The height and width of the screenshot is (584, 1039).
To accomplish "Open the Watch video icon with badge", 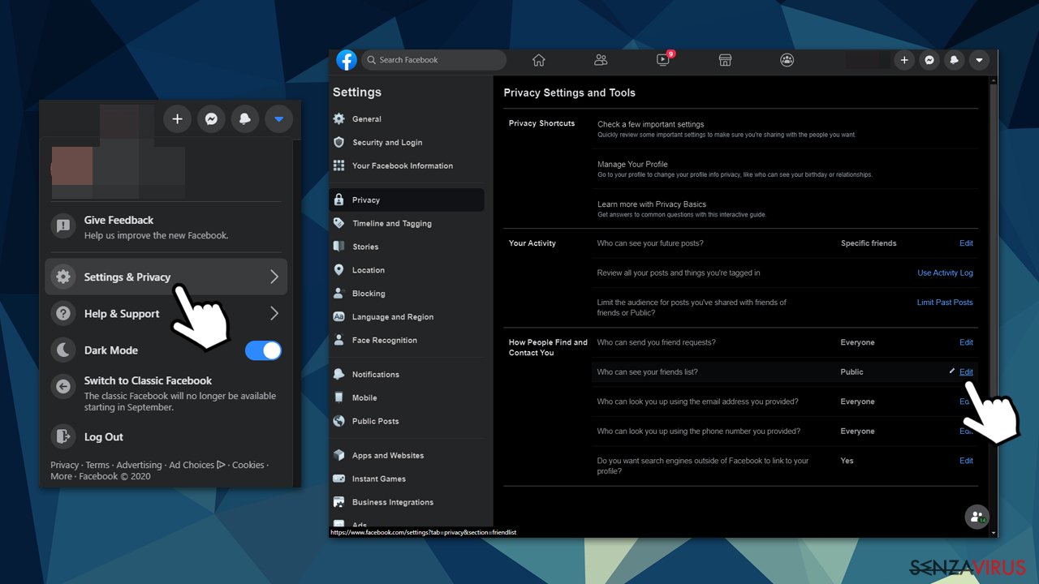I will tap(664, 59).
